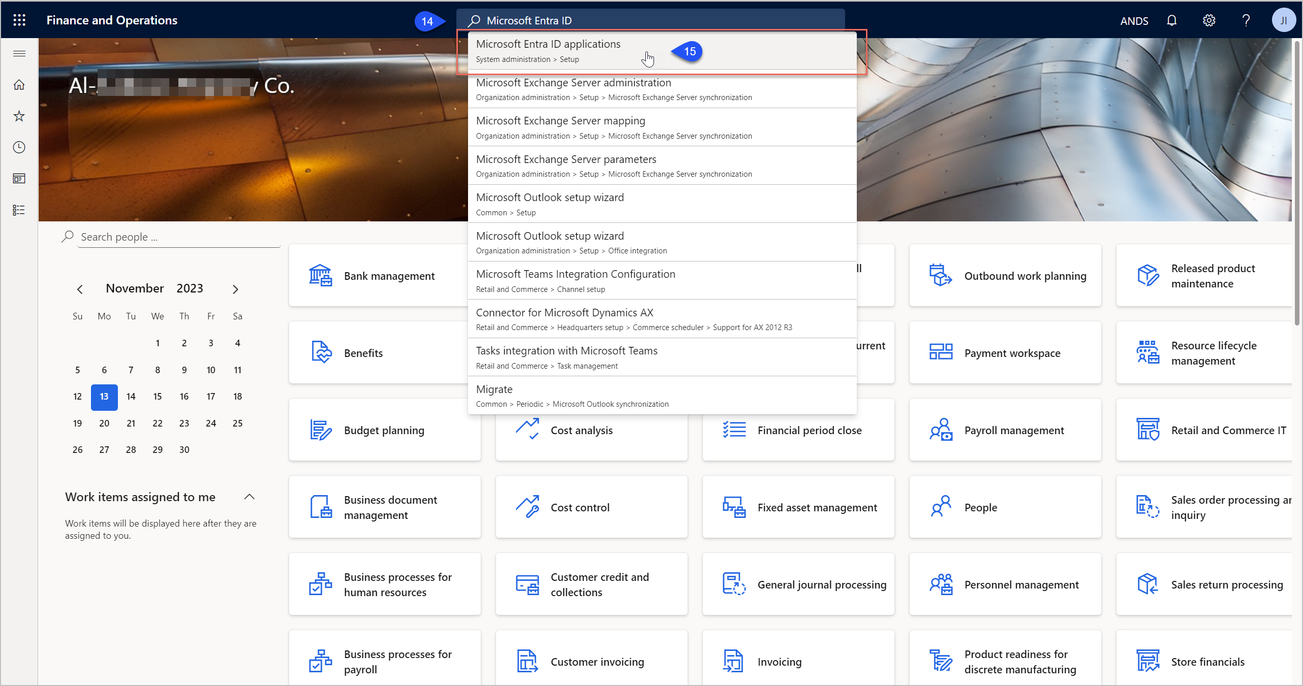Collapse Work items assigned to me section

[x=249, y=497]
